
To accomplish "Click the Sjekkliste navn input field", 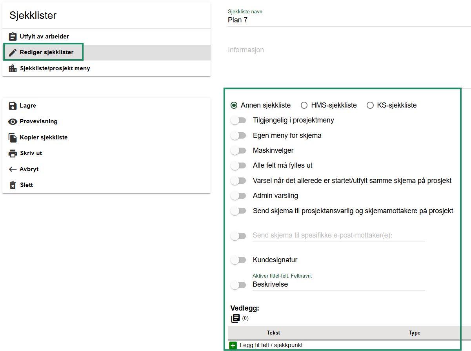I will [x=345, y=20].
